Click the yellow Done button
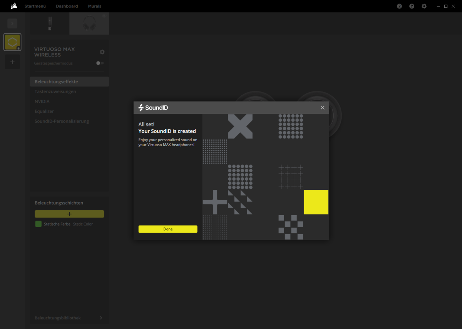The image size is (462, 329). (168, 229)
